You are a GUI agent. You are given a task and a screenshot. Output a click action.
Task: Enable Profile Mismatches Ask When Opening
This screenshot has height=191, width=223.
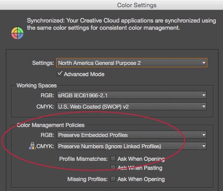[113, 159]
